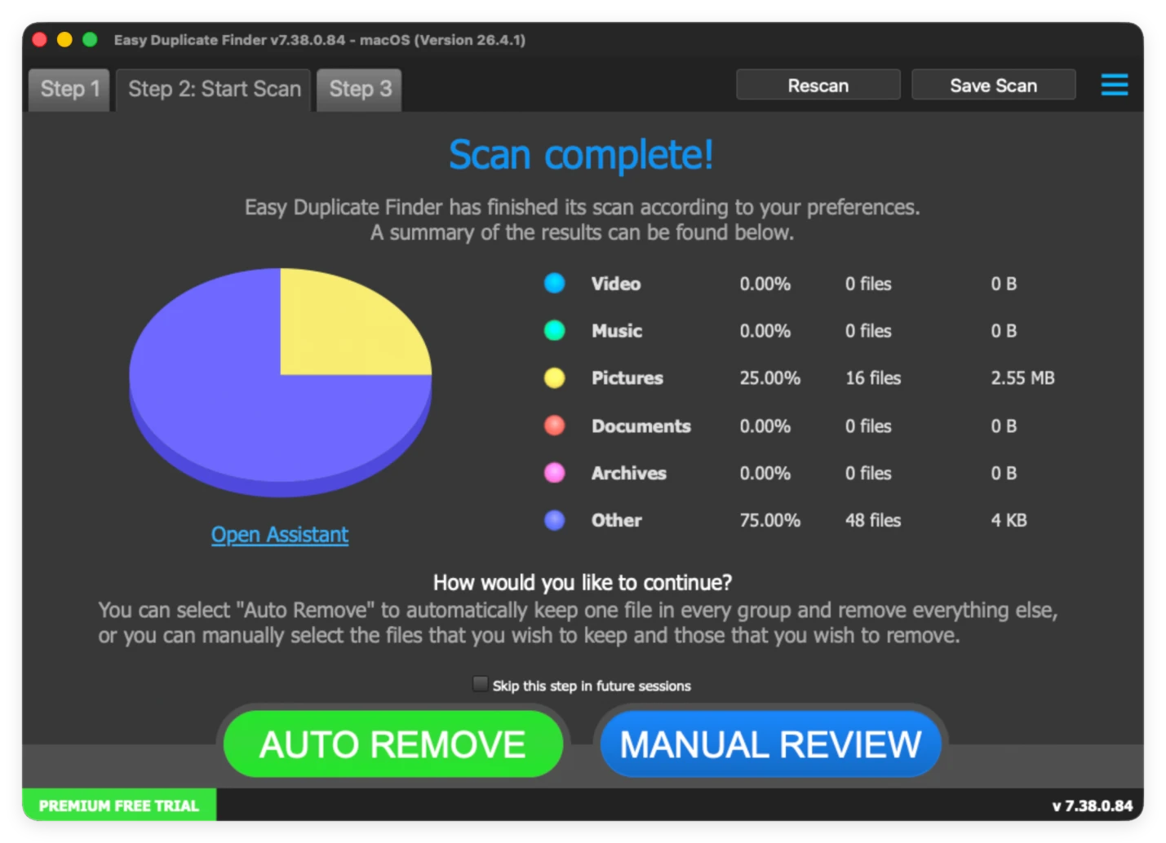Enable Skip this step in future sessions
Screen dimensions: 1166x843
pyautogui.click(x=480, y=684)
